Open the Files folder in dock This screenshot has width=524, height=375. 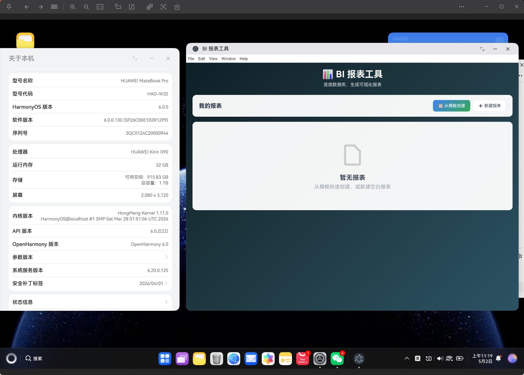[x=199, y=359]
